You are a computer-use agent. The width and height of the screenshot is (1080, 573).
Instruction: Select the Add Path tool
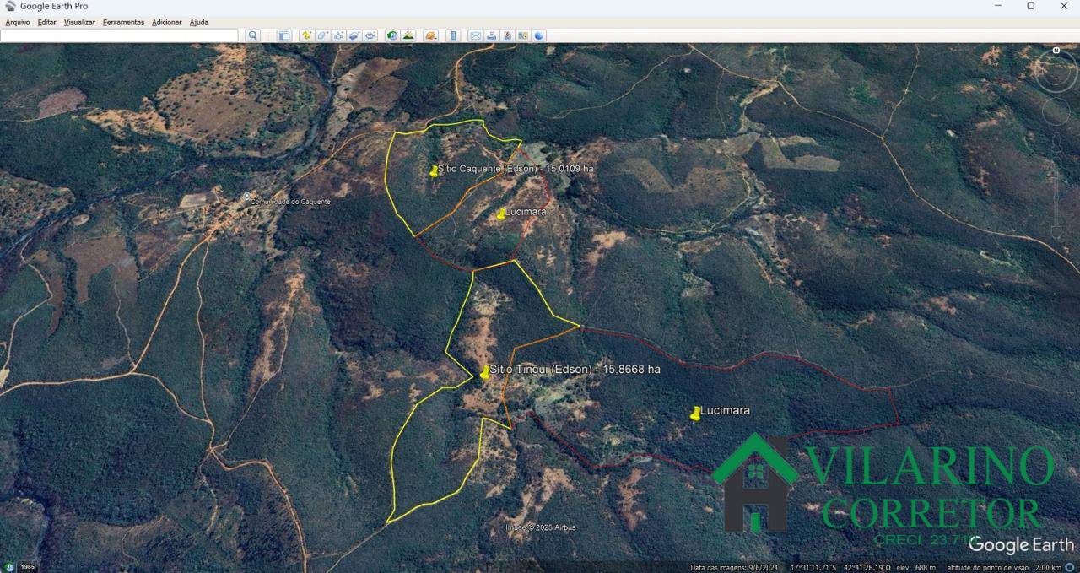click(x=338, y=35)
